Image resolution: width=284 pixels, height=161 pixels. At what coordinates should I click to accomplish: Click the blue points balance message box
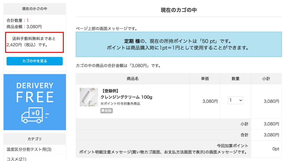pyautogui.click(x=179, y=44)
